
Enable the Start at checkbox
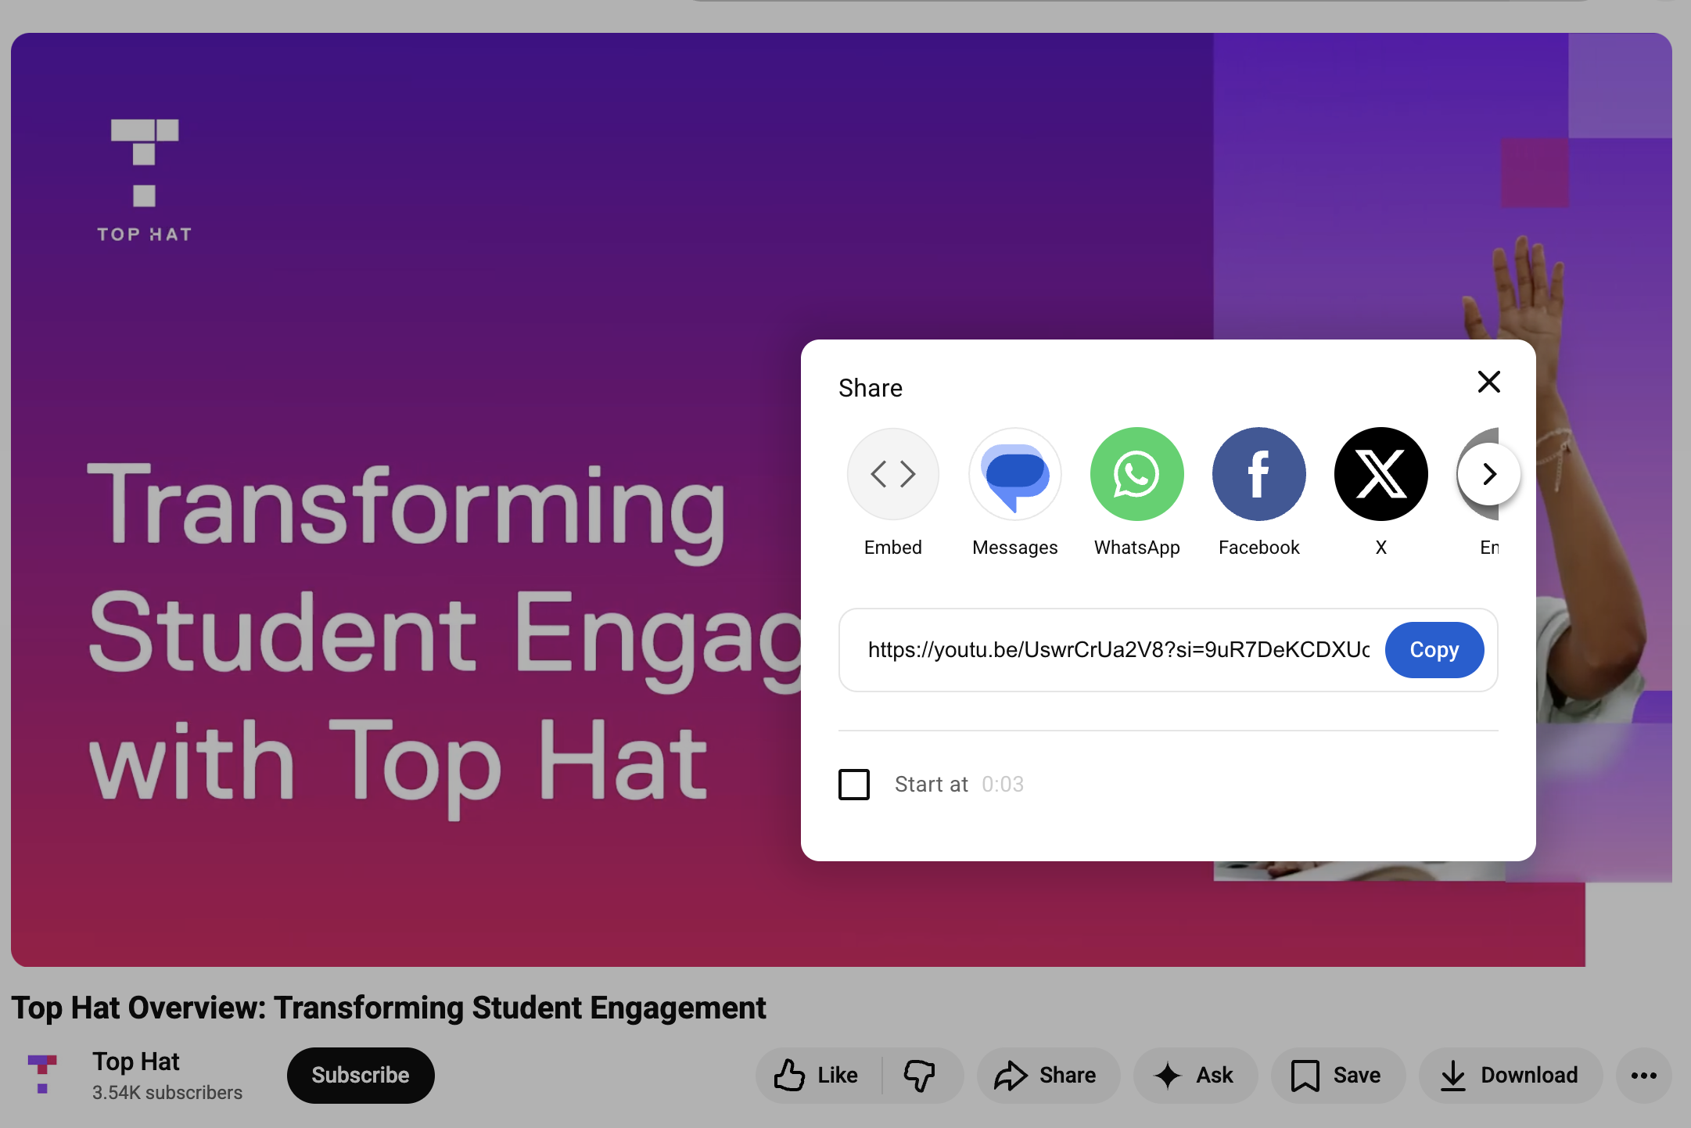coord(854,785)
